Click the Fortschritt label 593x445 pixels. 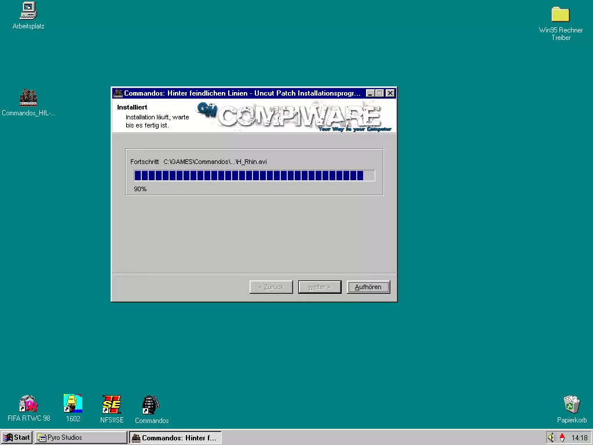coord(144,162)
